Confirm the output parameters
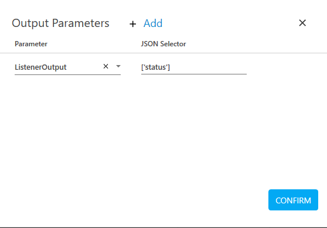The image size is (327, 228). coord(293,200)
